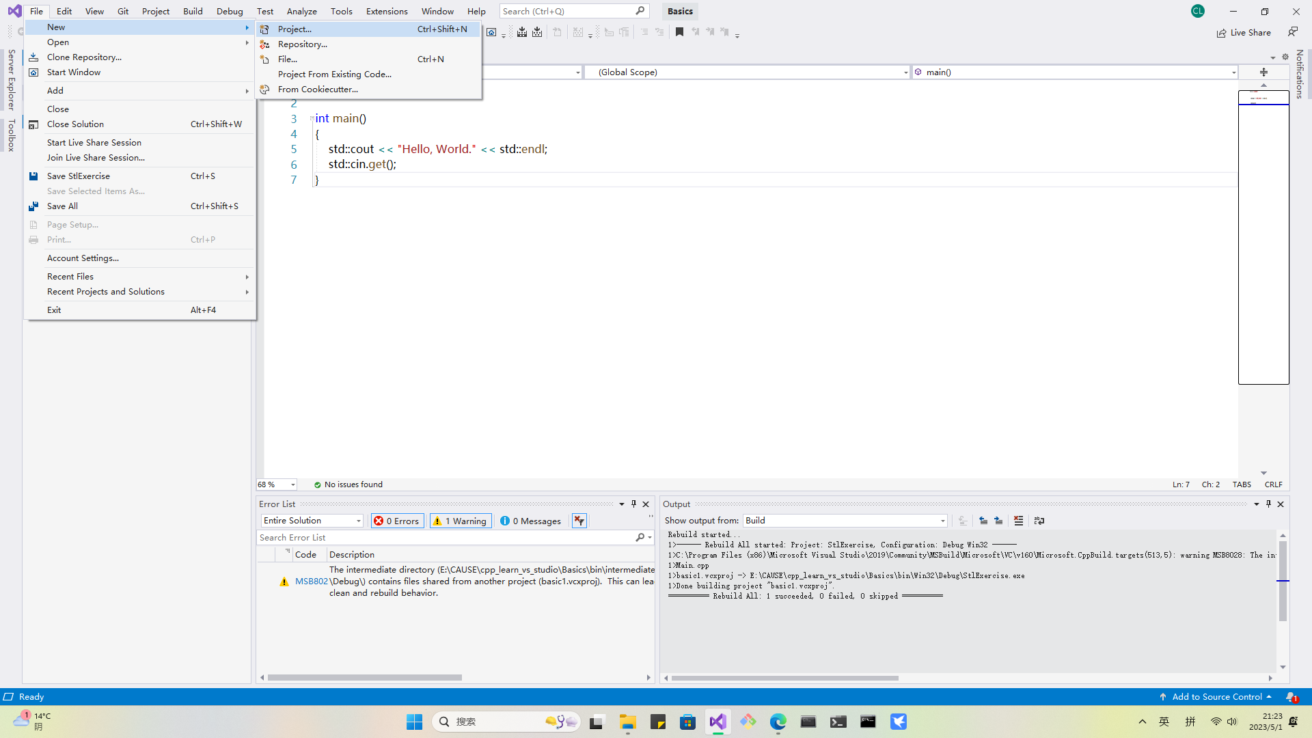The height and width of the screenshot is (738, 1312).
Task: Expand the Recent Projects and Solutions submenu
Action: 140,292
